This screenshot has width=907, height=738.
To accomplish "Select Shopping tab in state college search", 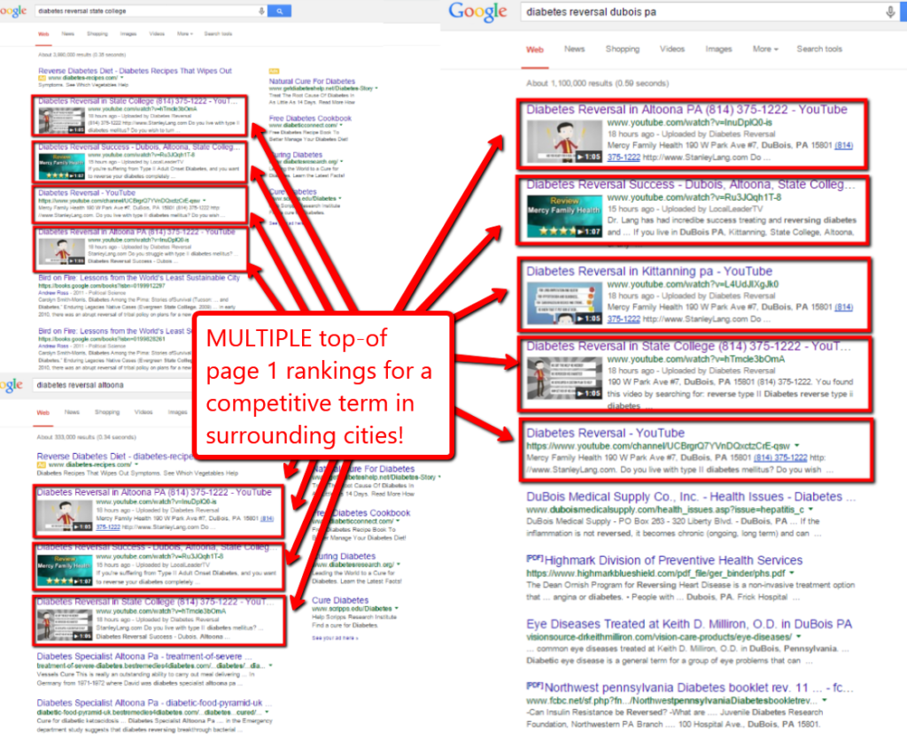I will click(97, 35).
